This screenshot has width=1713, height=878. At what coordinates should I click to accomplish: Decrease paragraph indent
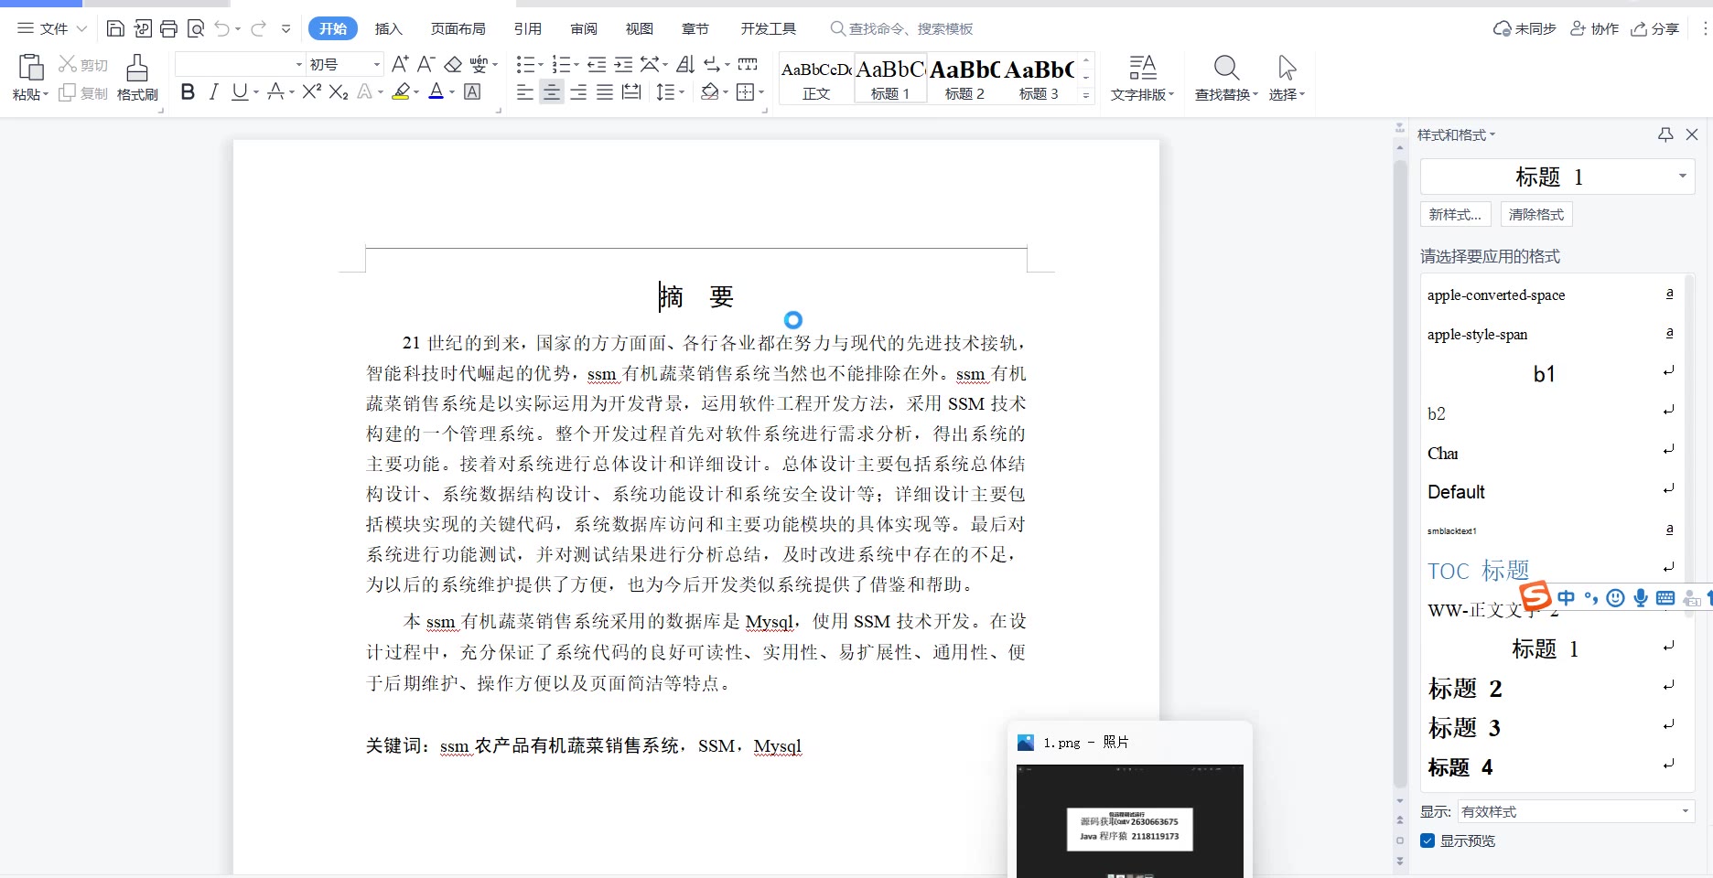pyautogui.click(x=597, y=64)
